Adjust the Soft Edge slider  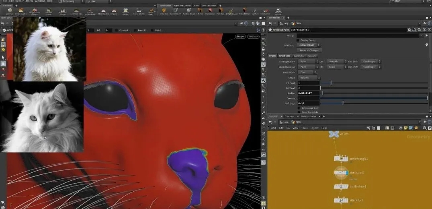click(x=374, y=103)
